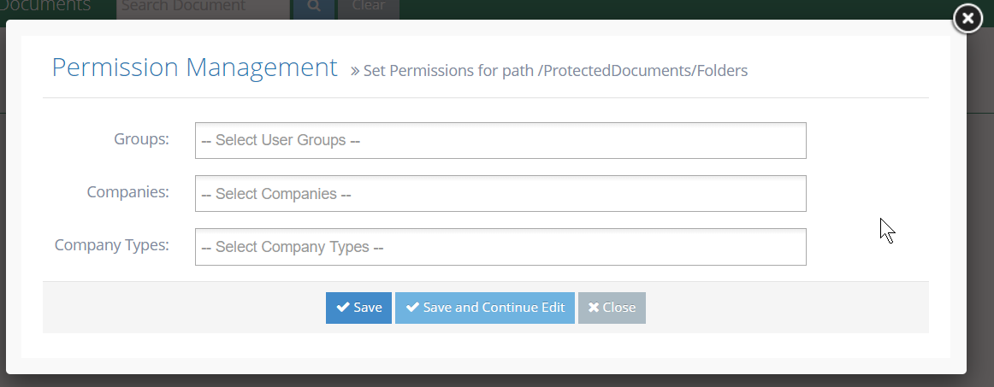994x387 pixels.
Task: Click the Clear button in the background page
Action: (x=369, y=8)
